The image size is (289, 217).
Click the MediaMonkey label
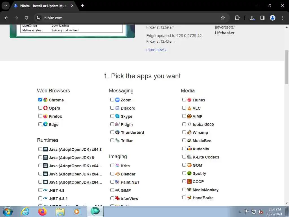[x=205, y=190]
